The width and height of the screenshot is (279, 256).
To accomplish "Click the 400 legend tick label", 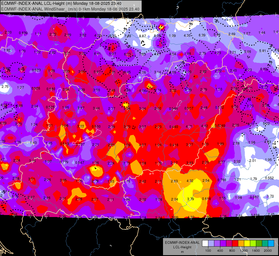I will (220, 251).
